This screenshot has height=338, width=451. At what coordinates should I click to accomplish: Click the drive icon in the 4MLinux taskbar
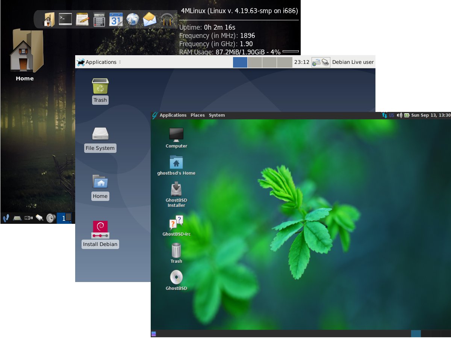[x=17, y=218]
